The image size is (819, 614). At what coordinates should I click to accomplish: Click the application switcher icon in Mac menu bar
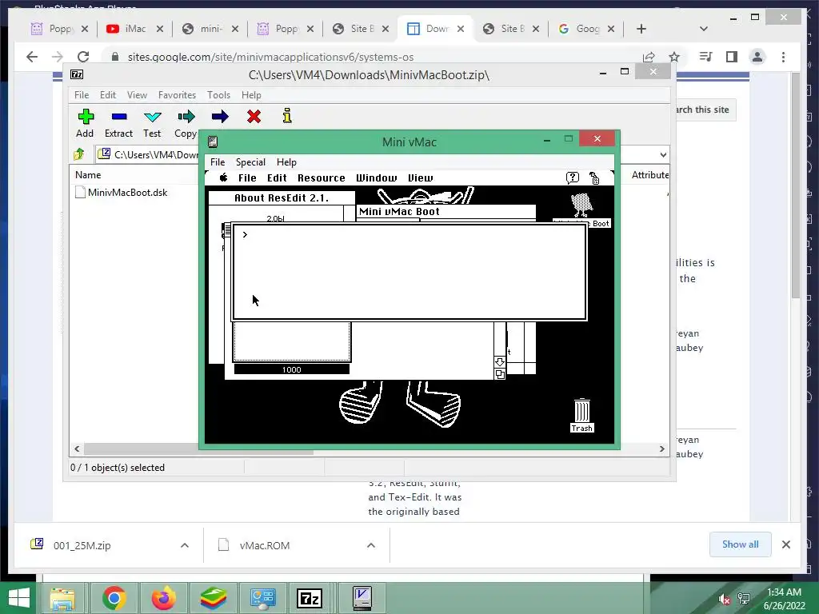[594, 178]
